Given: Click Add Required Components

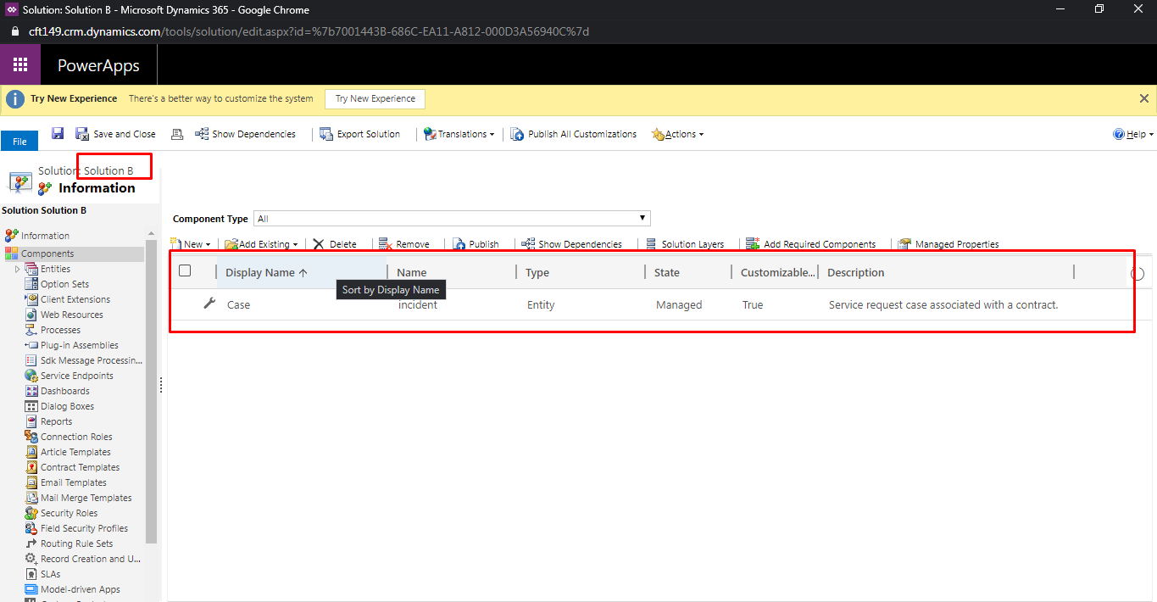Looking at the screenshot, I should pos(811,244).
